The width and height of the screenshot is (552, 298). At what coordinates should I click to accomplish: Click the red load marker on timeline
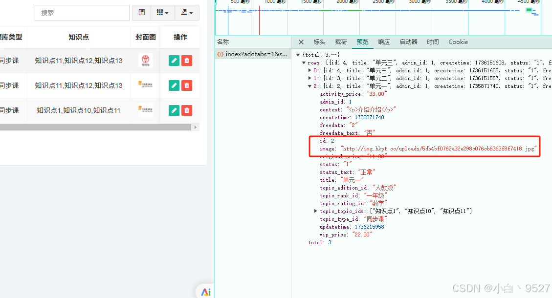point(260,21)
